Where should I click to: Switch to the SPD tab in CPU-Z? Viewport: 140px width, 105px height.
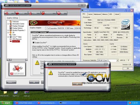click(111, 14)
